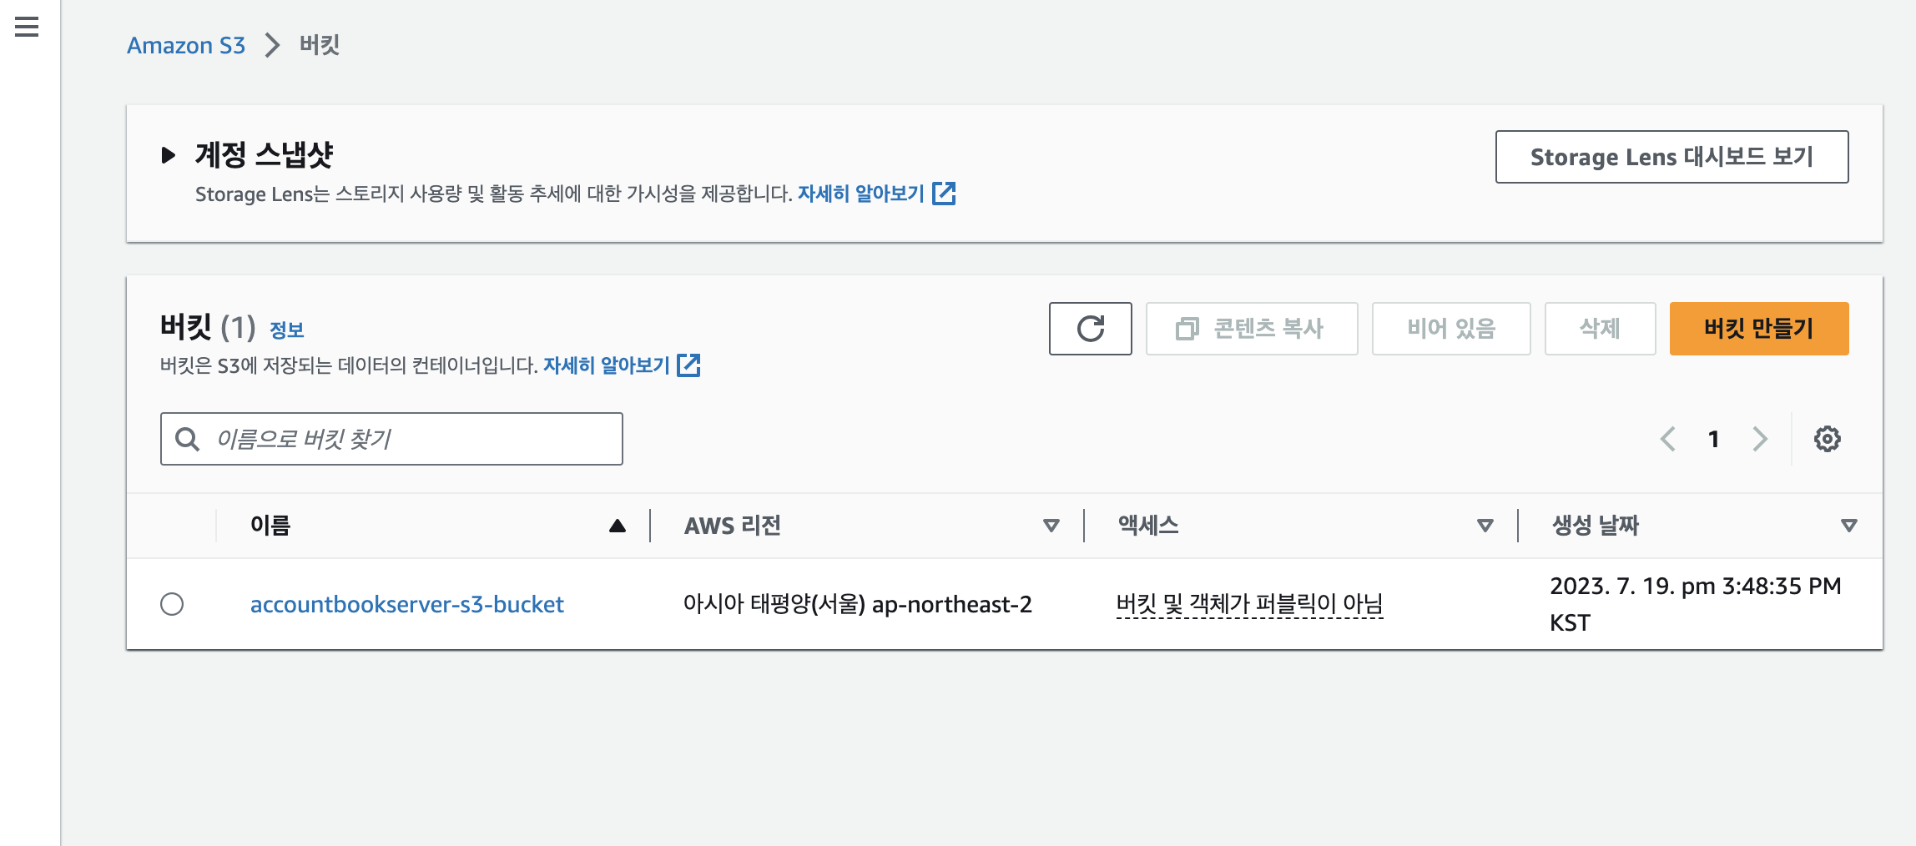The width and height of the screenshot is (1916, 846).
Task: Open bucket description 자세히 알아보기 link
Action: pos(607,365)
